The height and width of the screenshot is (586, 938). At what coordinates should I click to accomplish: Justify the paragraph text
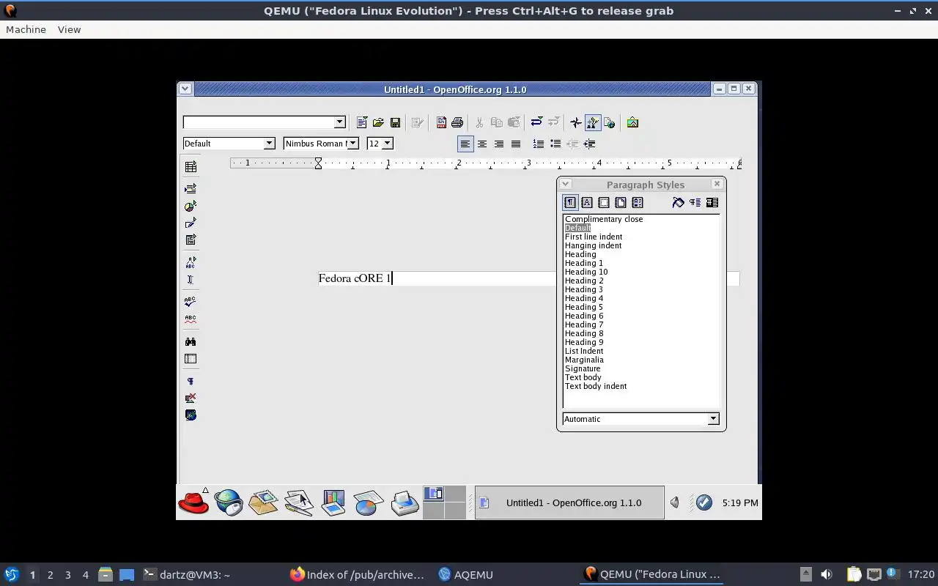tap(516, 144)
